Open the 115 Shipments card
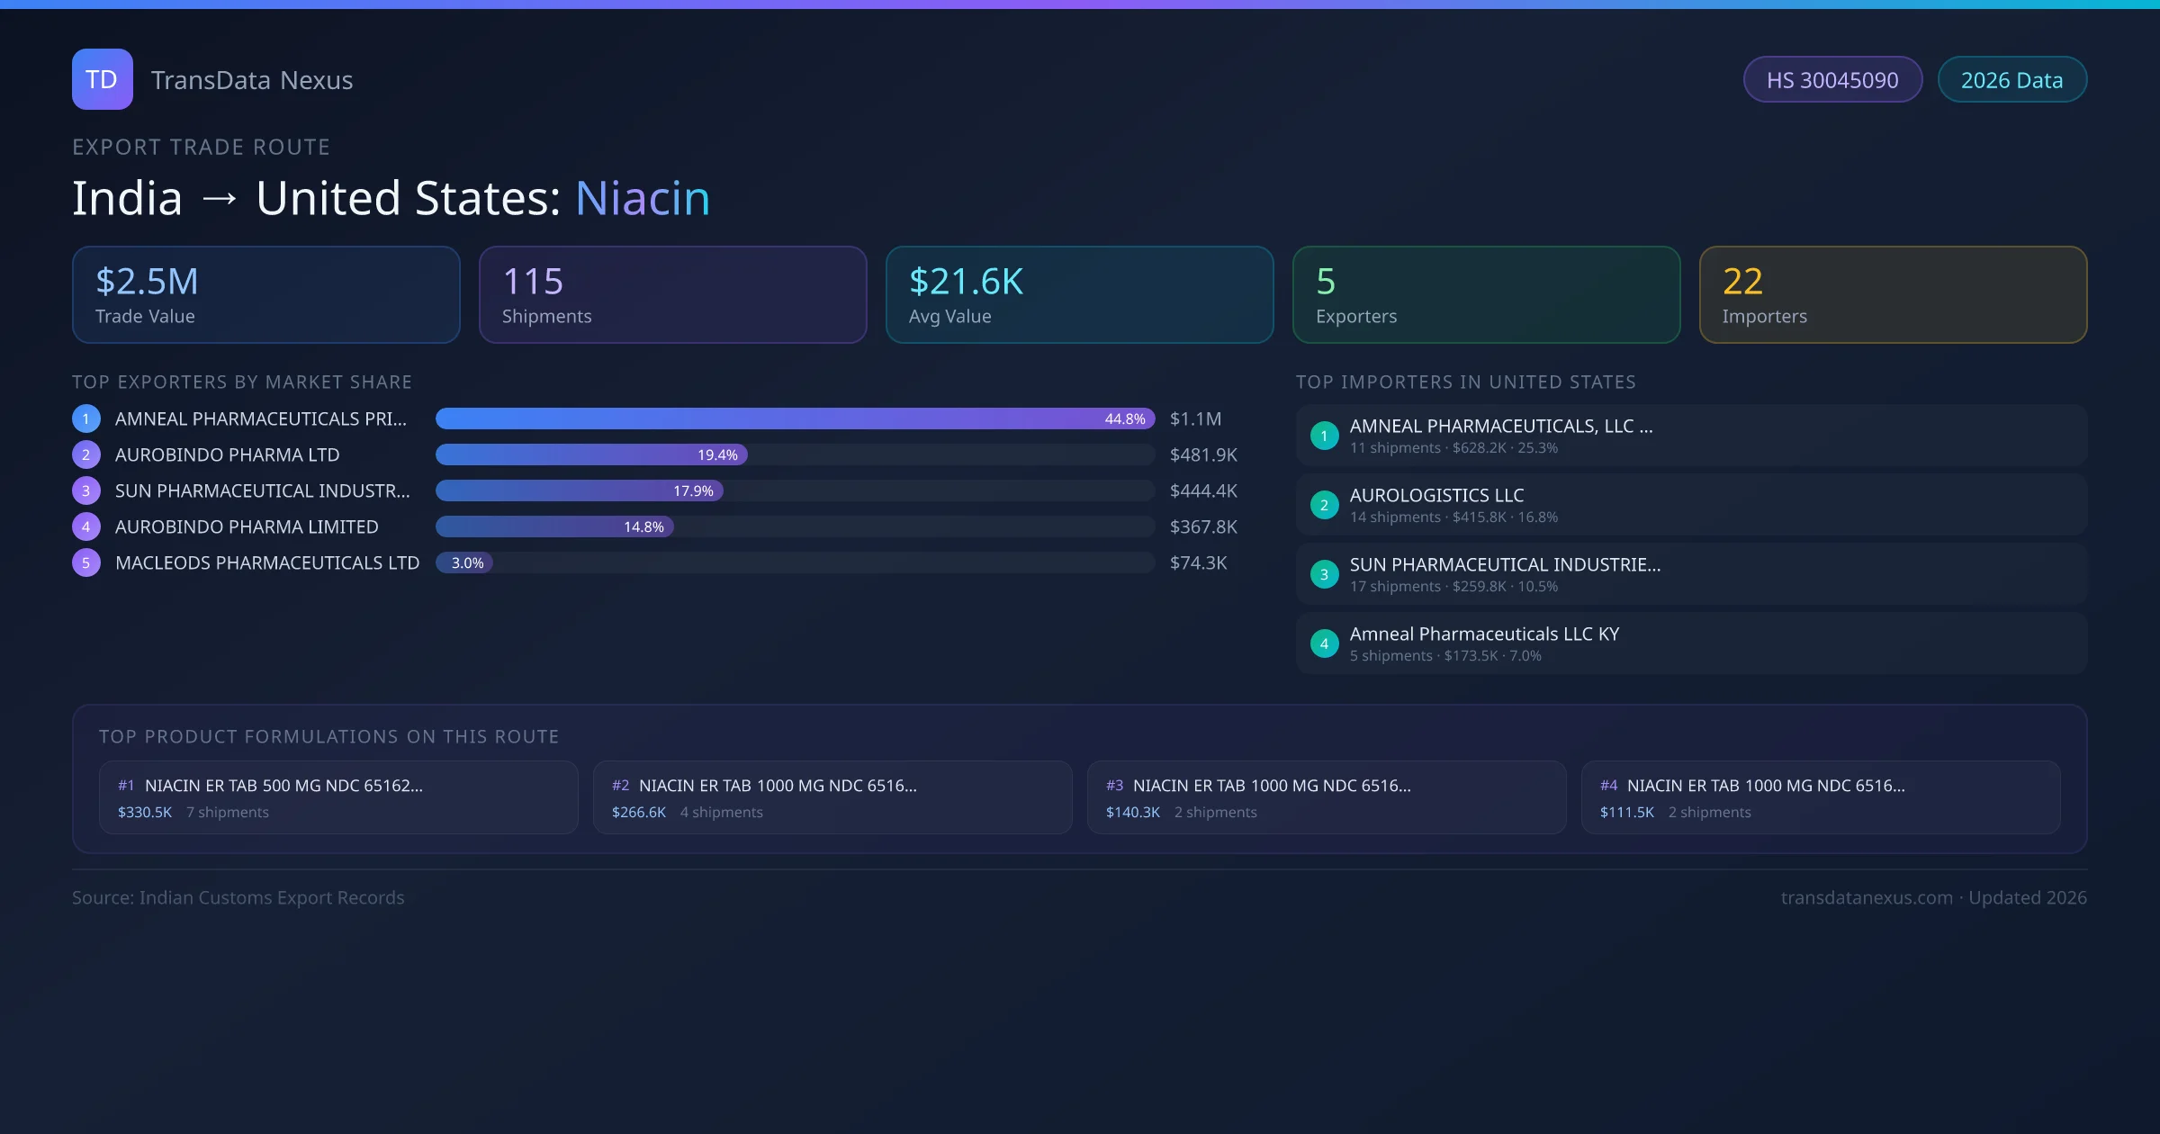2160x1134 pixels. coord(672,295)
